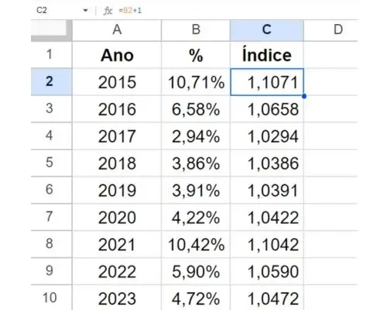The width and height of the screenshot is (387, 310).
Task: Select row 10 header
Action: 51,298
